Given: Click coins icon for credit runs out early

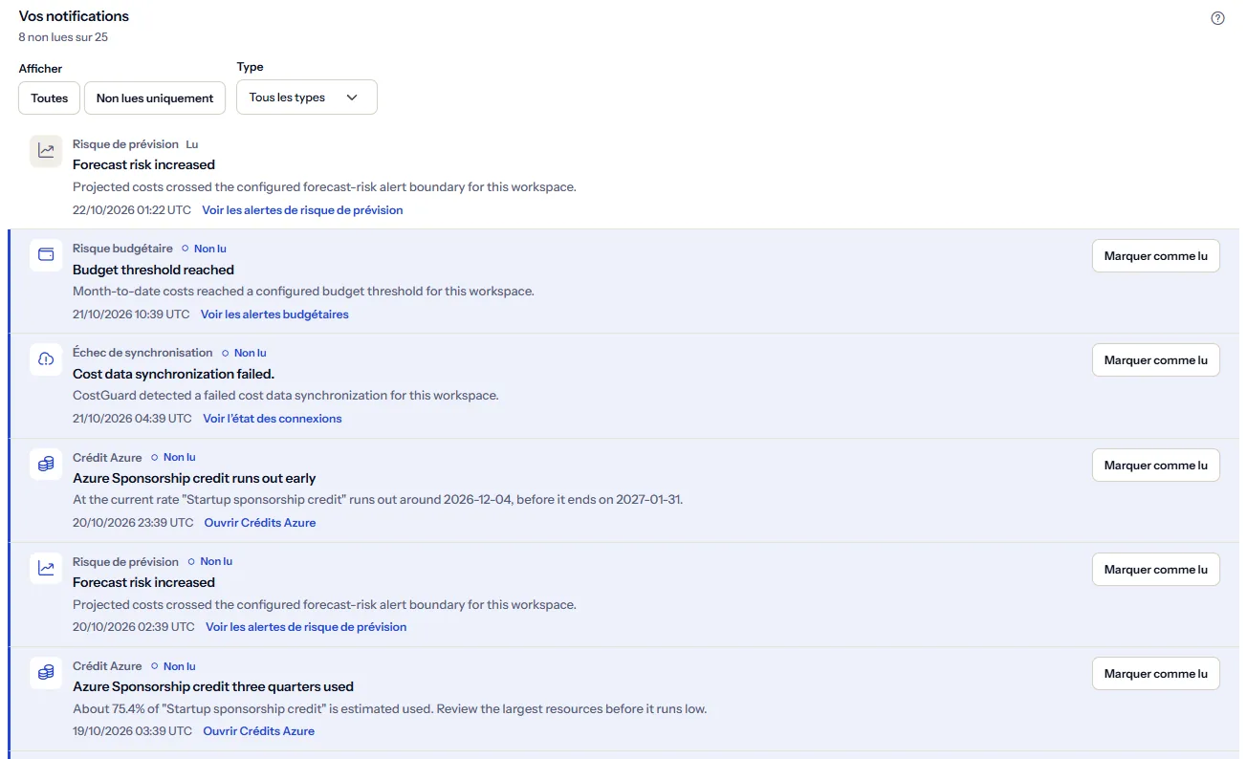Looking at the screenshot, I should pyautogui.click(x=46, y=464).
